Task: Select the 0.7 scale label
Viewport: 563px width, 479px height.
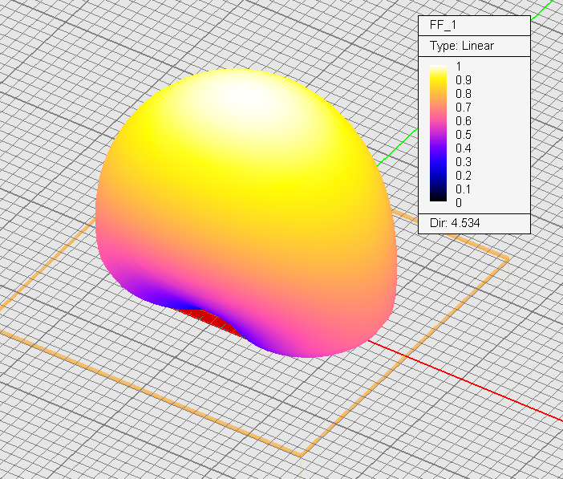Action: pyautogui.click(x=463, y=108)
